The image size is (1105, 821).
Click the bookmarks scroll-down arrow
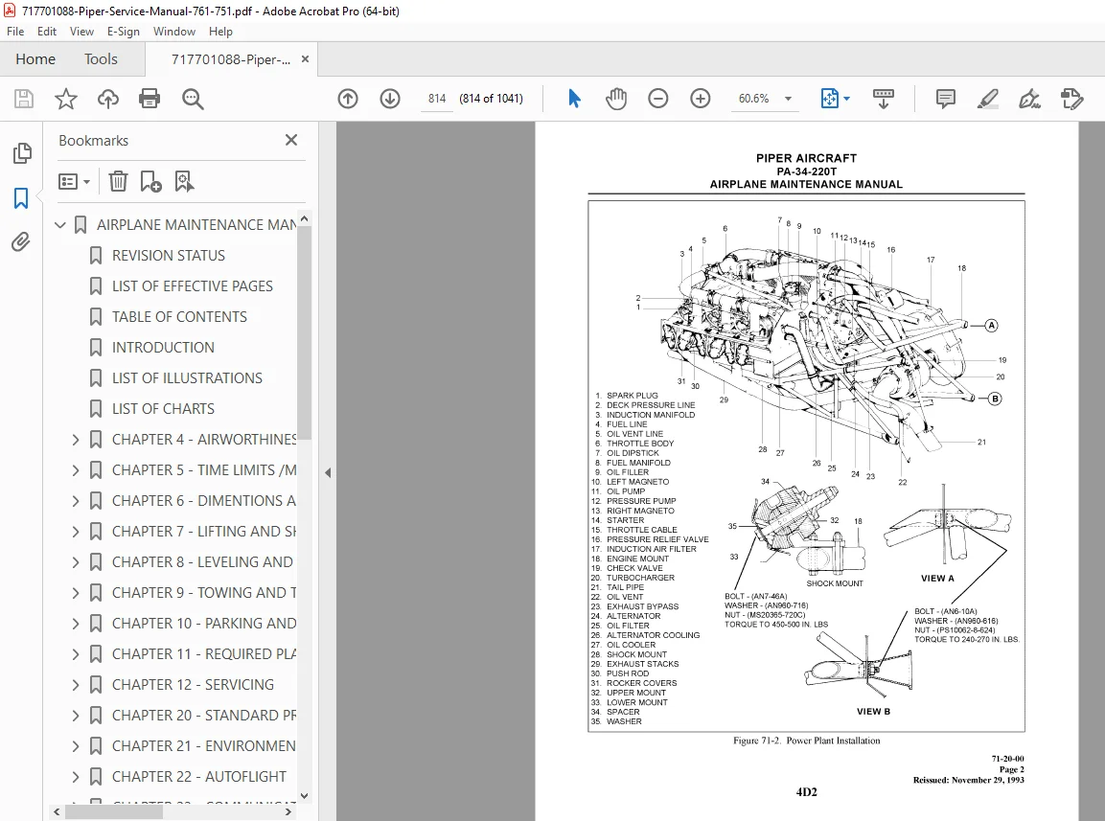tap(304, 796)
